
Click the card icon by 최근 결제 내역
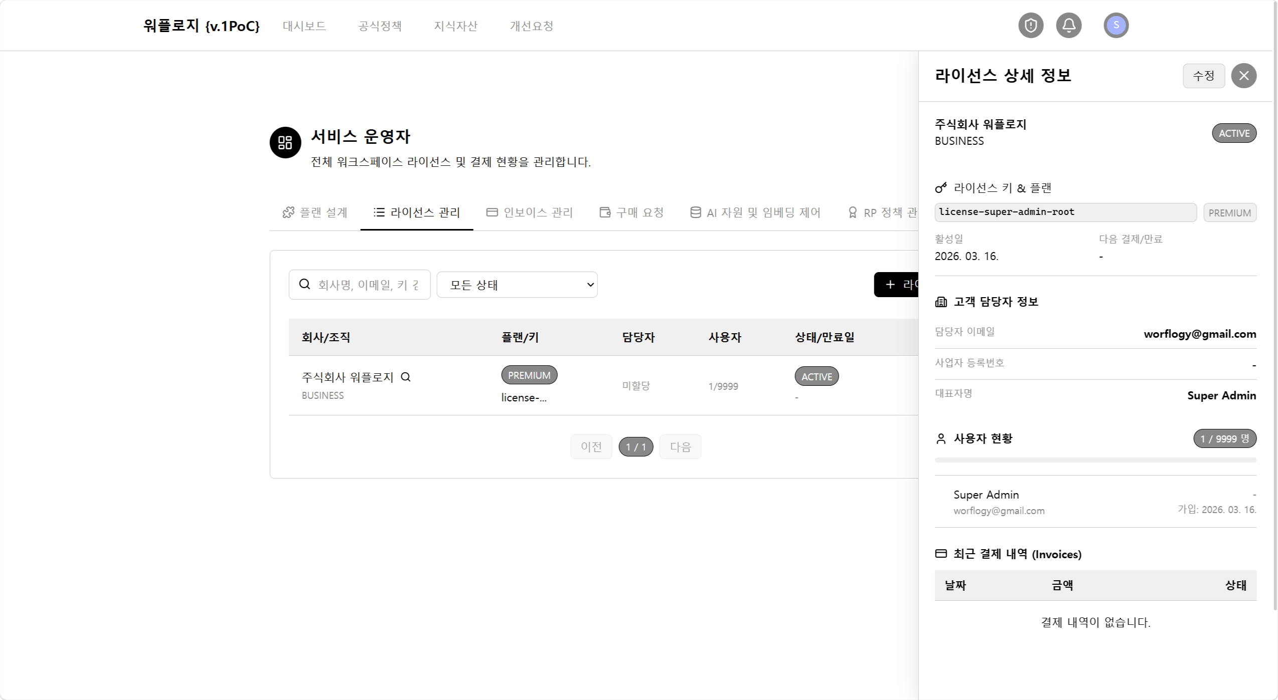point(941,554)
